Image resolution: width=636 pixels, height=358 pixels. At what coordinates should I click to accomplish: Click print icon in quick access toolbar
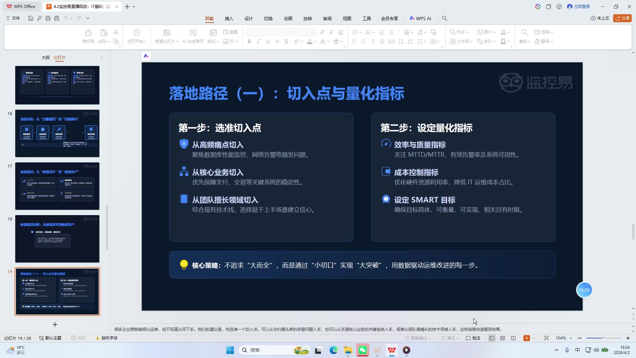coord(48,19)
